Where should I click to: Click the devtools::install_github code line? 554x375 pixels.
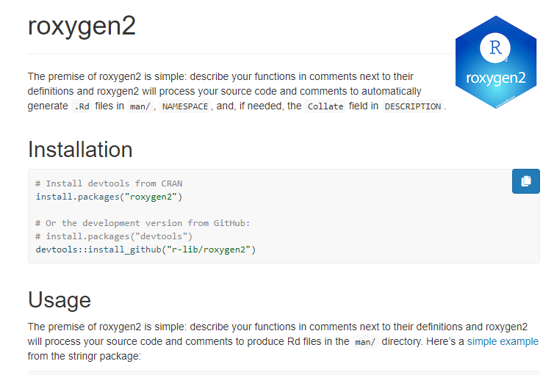tap(145, 250)
